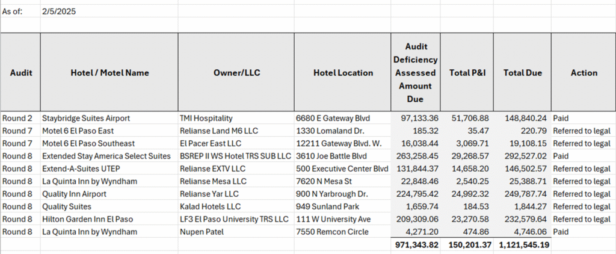This screenshot has height=254, width=616.
Task: Select TMI Hospitality owner cell
Action: (x=236, y=118)
